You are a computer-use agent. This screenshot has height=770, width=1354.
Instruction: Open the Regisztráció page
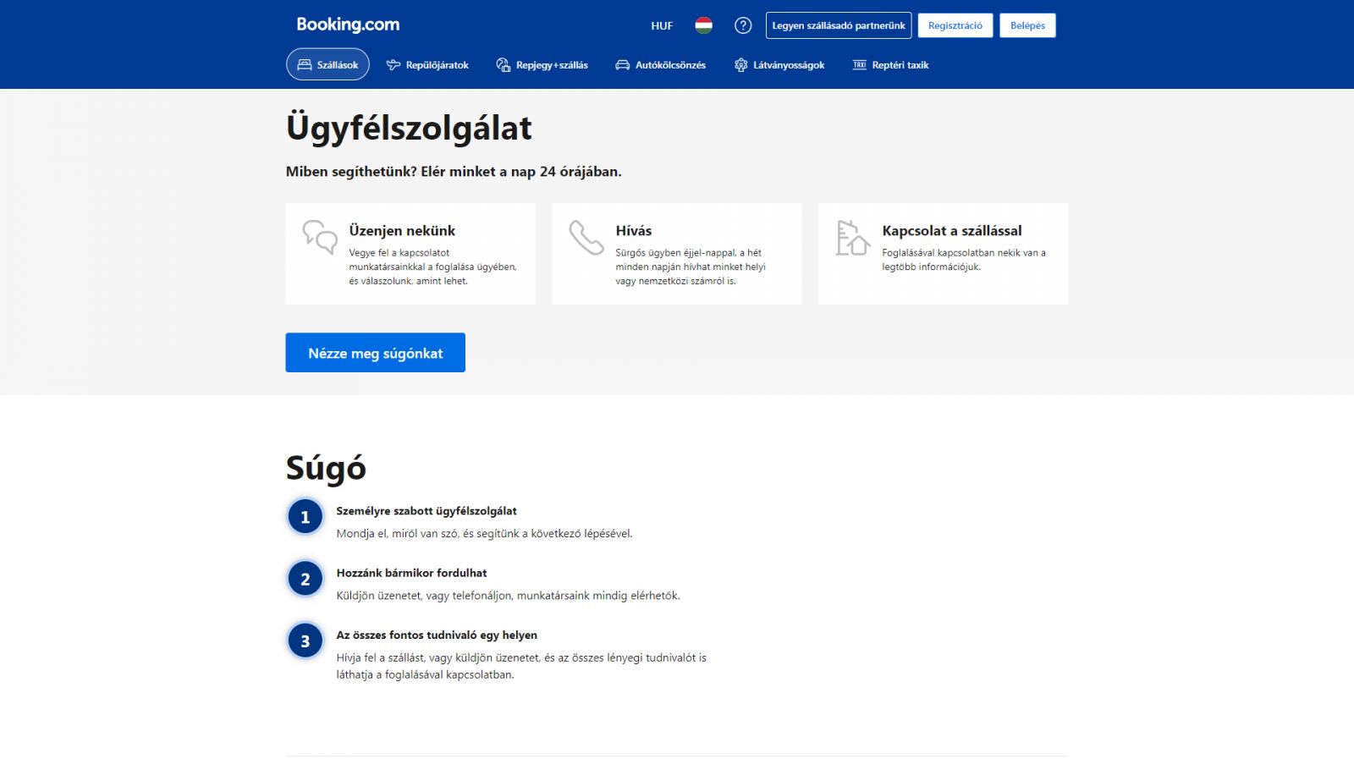pyautogui.click(x=955, y=25)
